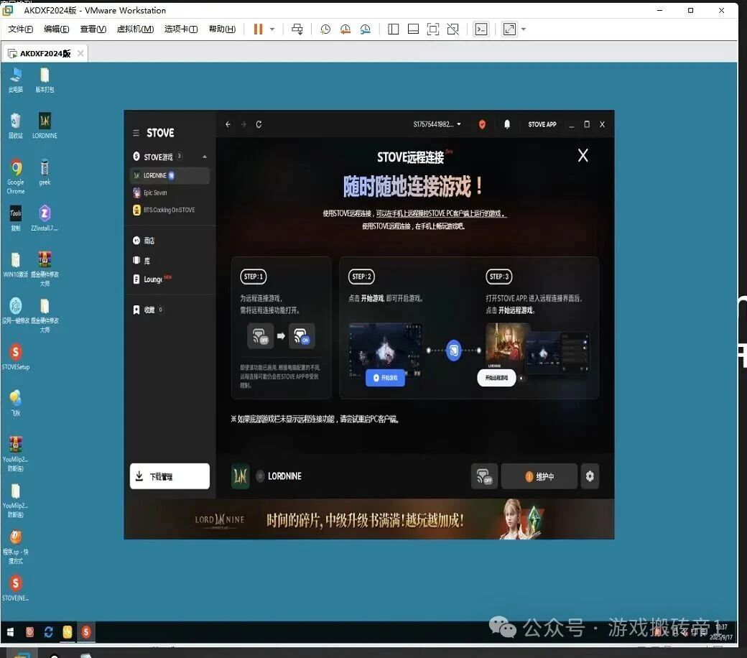The width and height of the screenshot is (747, 658).
Task: Open the 虚拟机 menu in VMware
Action: point(135,29)
